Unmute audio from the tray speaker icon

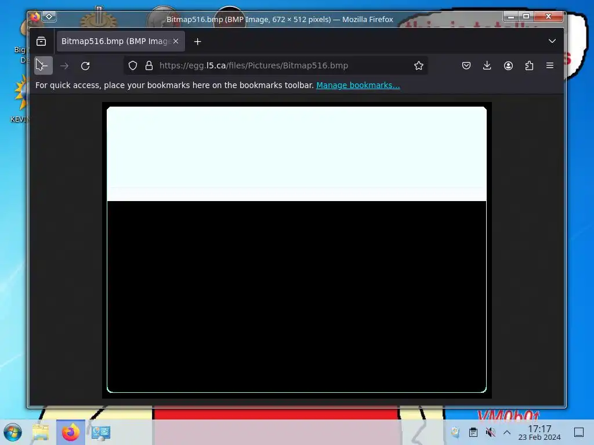click(x=490, y=432)
